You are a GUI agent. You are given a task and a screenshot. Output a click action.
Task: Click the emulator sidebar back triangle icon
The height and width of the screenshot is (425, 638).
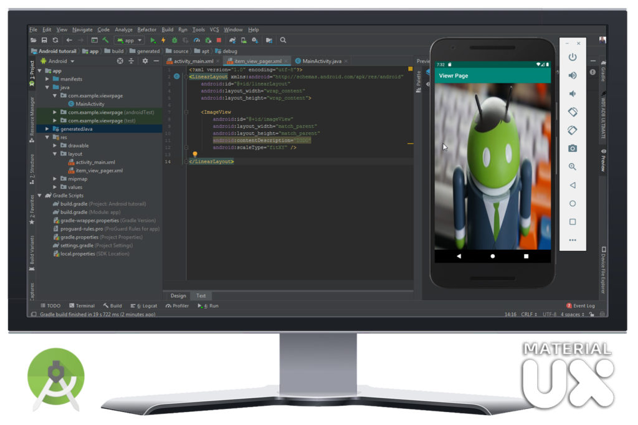click(573, 185)
